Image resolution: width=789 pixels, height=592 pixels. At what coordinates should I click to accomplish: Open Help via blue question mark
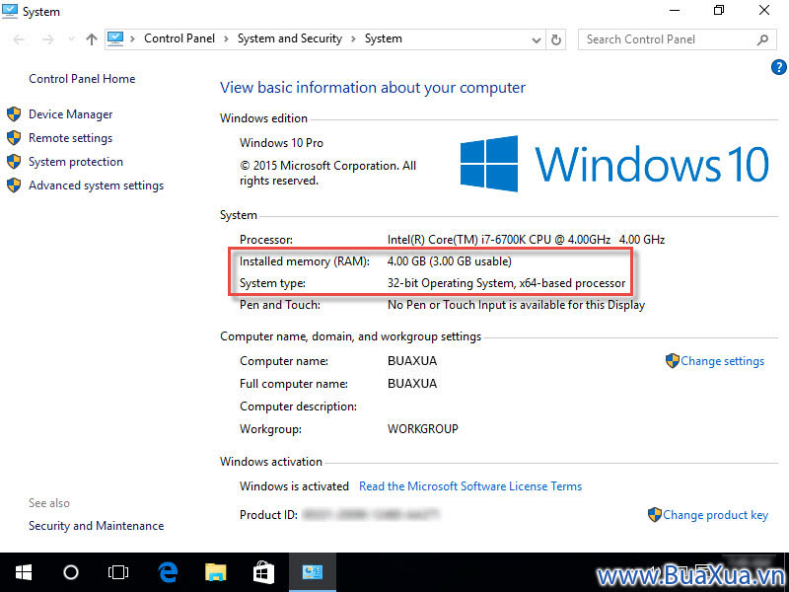pos(779,67)
